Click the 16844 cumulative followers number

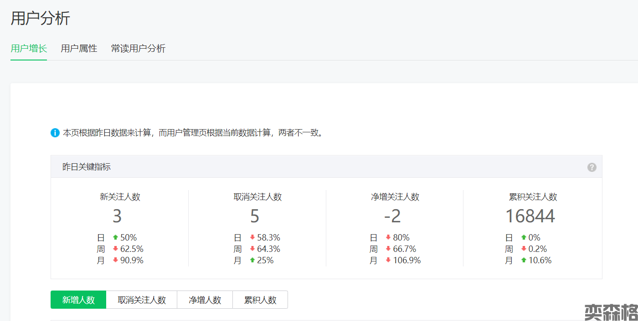[530, 216]
